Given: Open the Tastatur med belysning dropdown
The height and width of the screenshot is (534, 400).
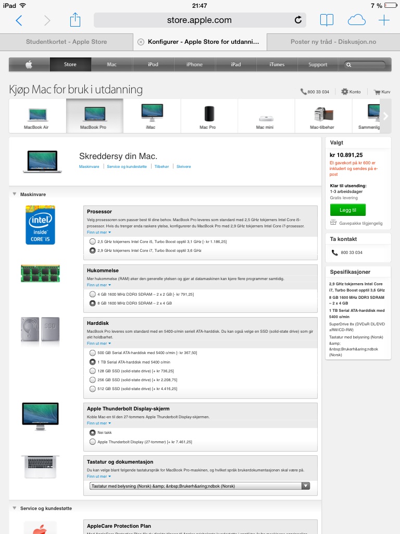Looking at the screenshot, I should coord(199,486).
